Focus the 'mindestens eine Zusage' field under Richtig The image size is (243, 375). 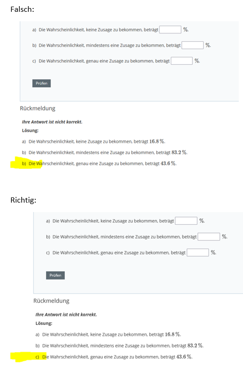pyautogui.click(x=209, y=237)
